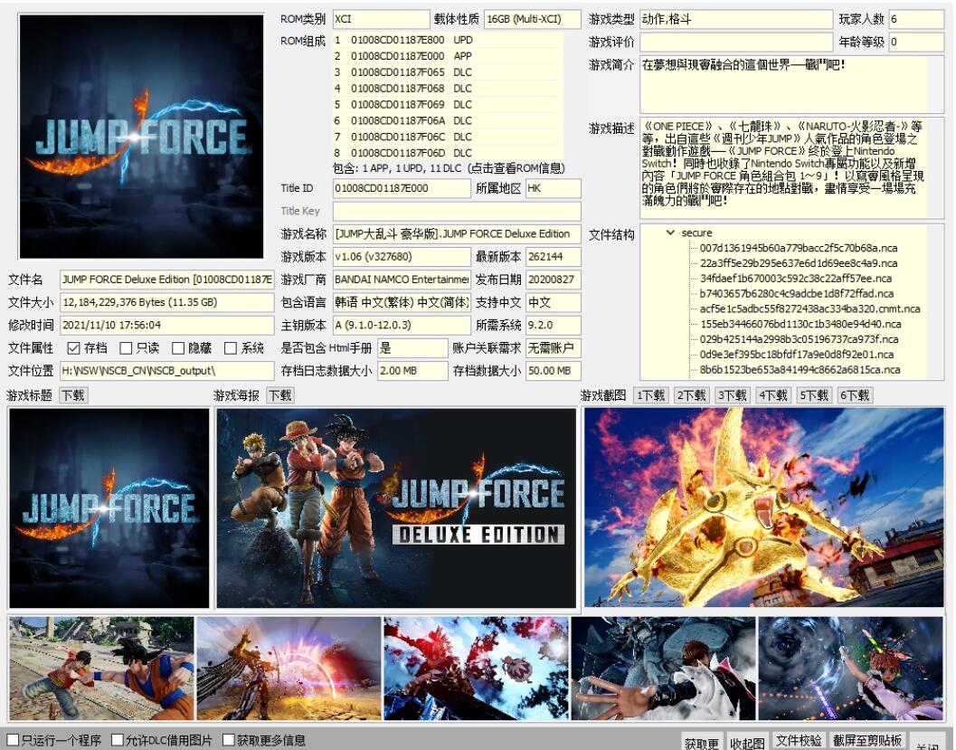Image resolution: width=956 pixels, height=750 pixels.
Task: Click the empty Title Key field
Action: pos(457,211)
